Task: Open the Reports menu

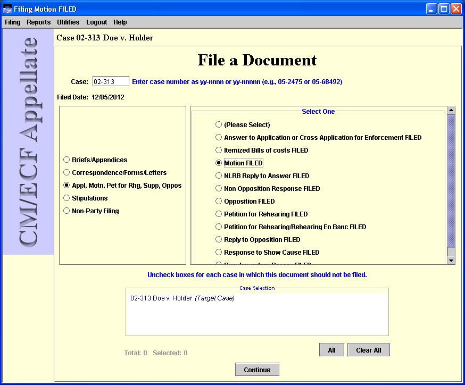Action: pos(38,22)
